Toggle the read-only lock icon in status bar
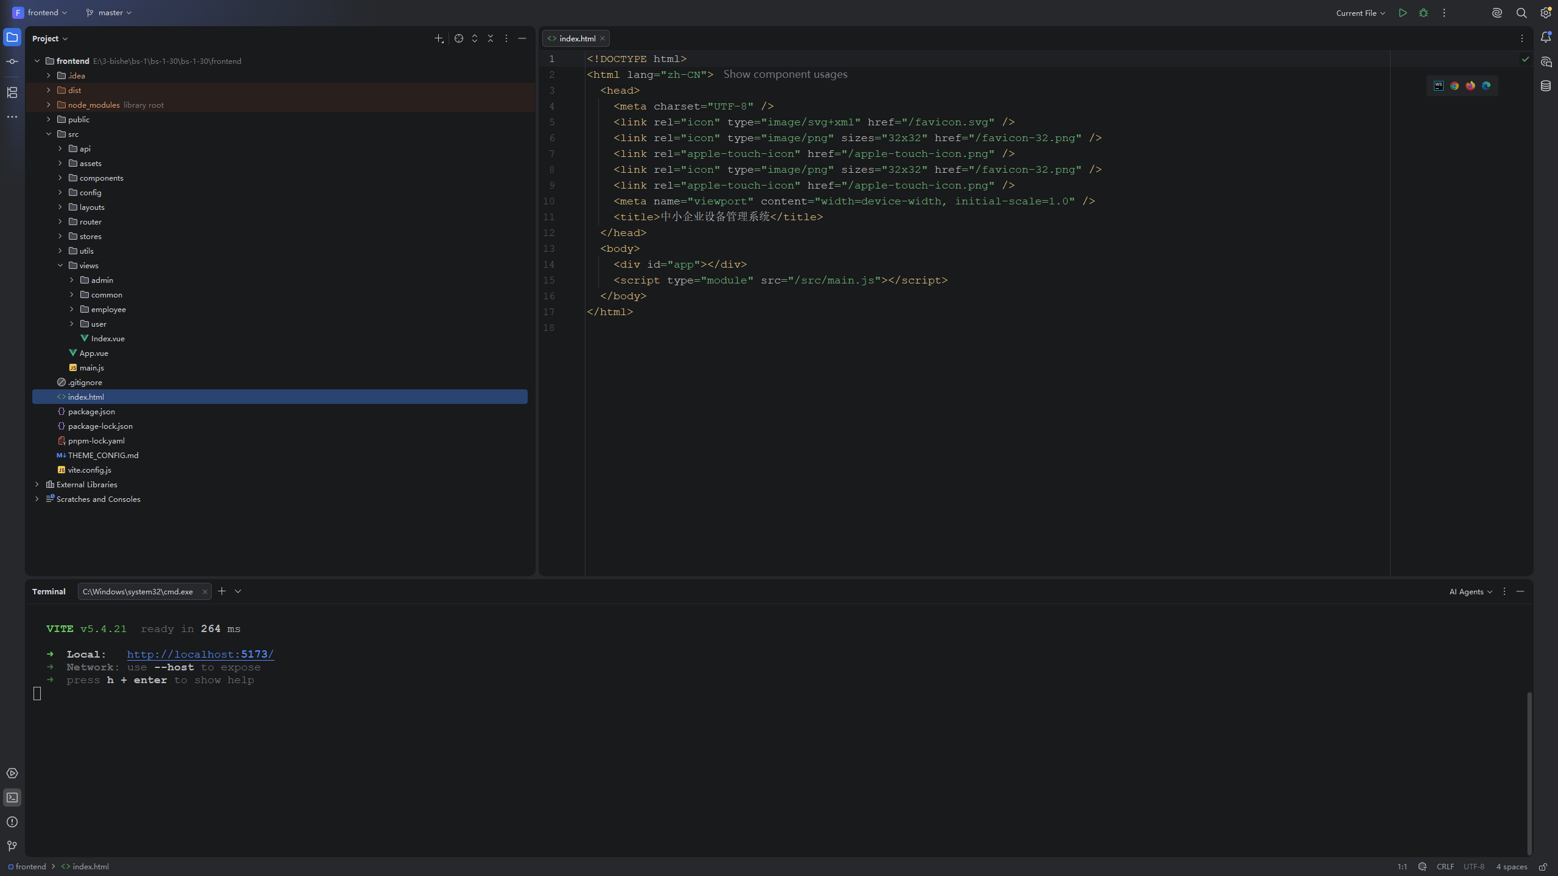The width and height of the screenshot is (1558, 876). 1543,867
